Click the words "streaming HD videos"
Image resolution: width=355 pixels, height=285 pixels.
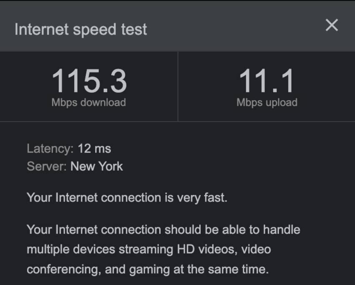pyautogui.click(x=178, y=250)
